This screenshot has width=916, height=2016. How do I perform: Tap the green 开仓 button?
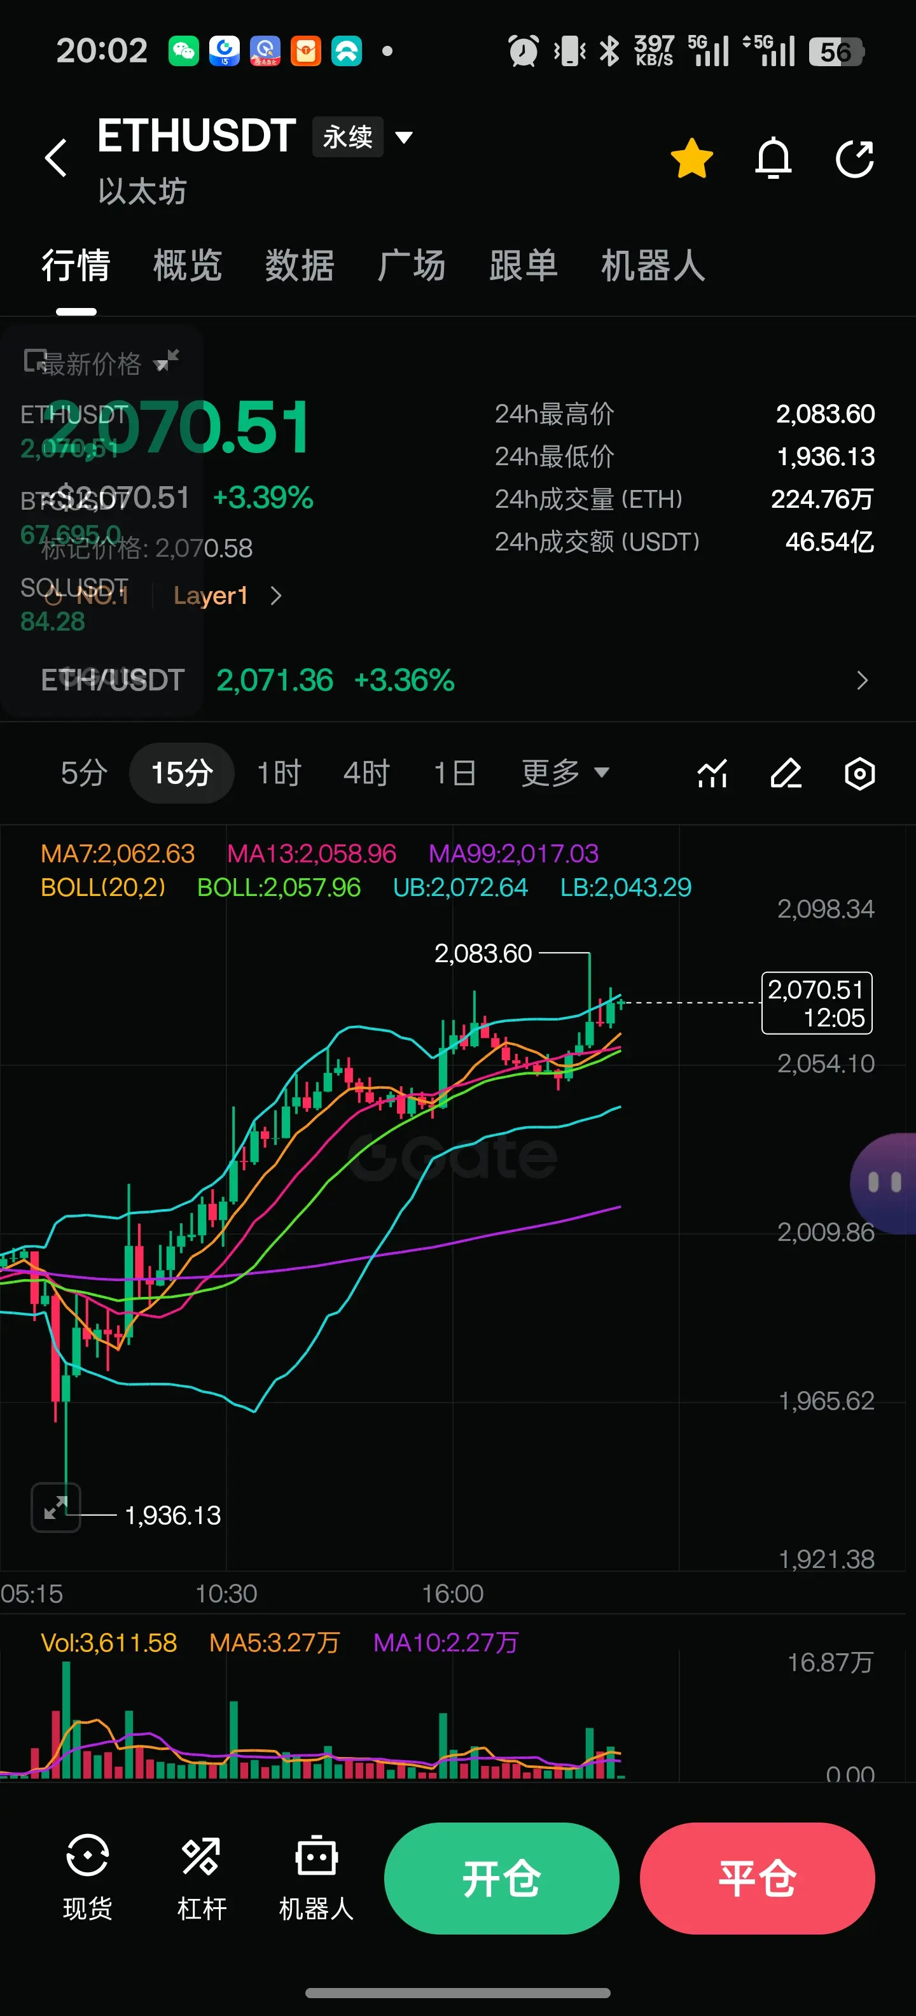pos(501,1879)
